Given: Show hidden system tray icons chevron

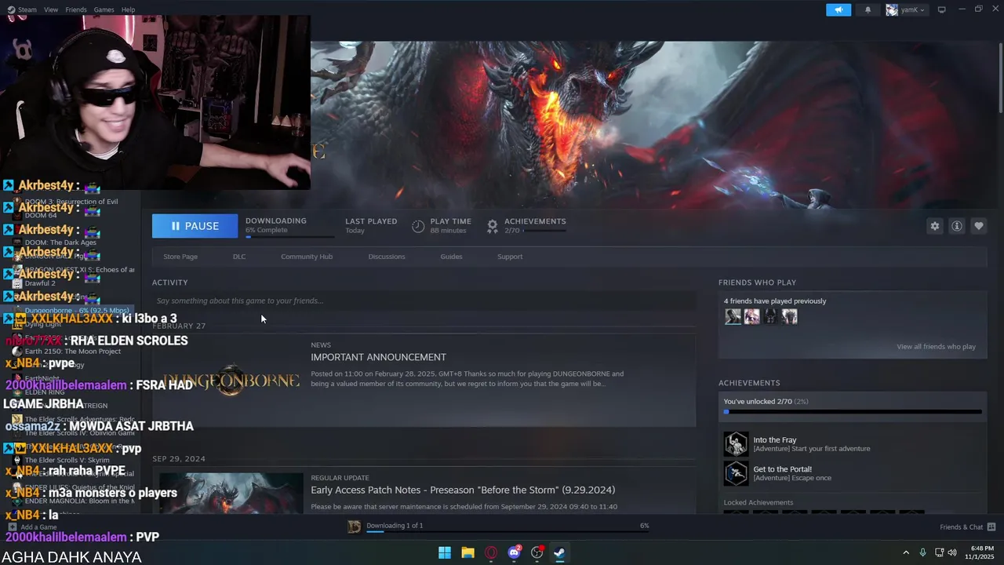Looking at the screenshot, I should pyautogui.click(x=906, y=552).
